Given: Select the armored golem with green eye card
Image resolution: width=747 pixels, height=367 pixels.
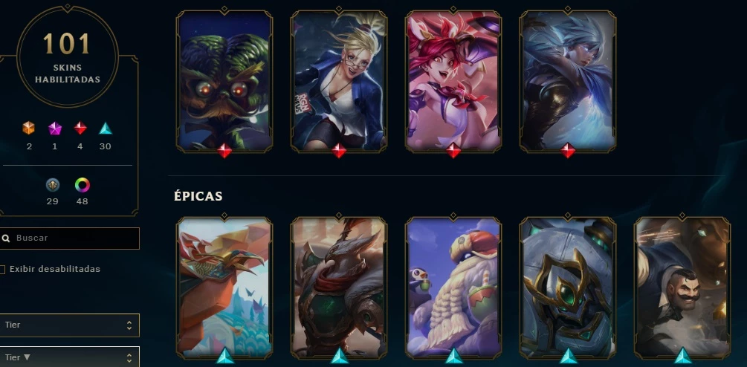Looking at the screenshot, I should pyautogui.click(x=567, y=288).
